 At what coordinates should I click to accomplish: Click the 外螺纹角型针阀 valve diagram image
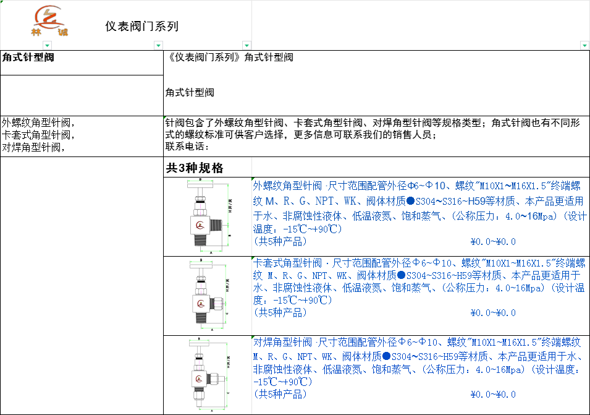tap(208, 216)
